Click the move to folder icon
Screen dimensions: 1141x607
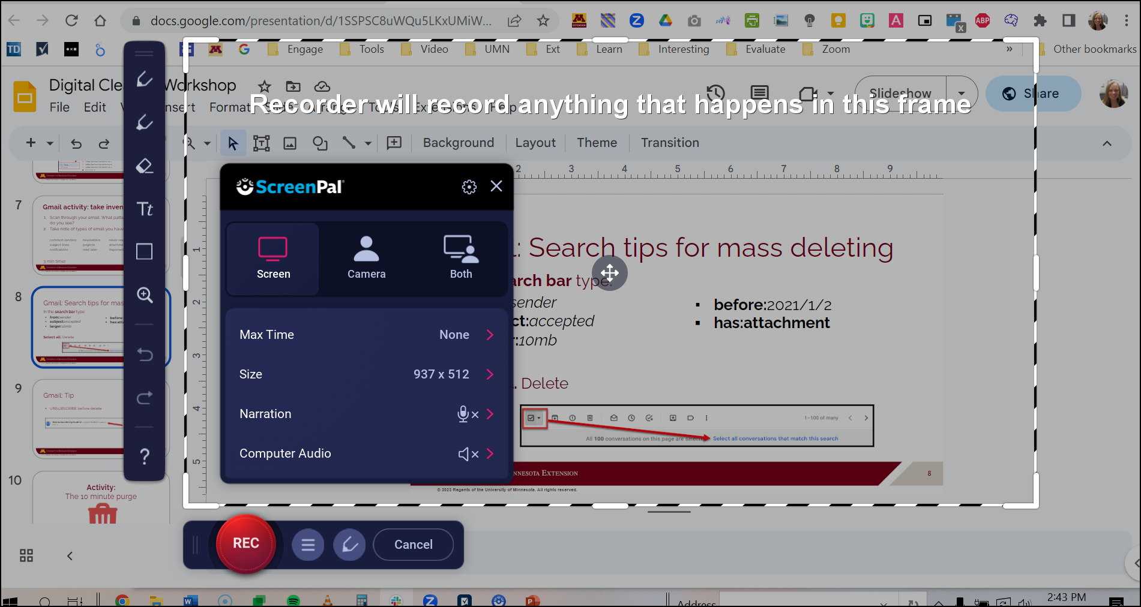tap(293, 86)
